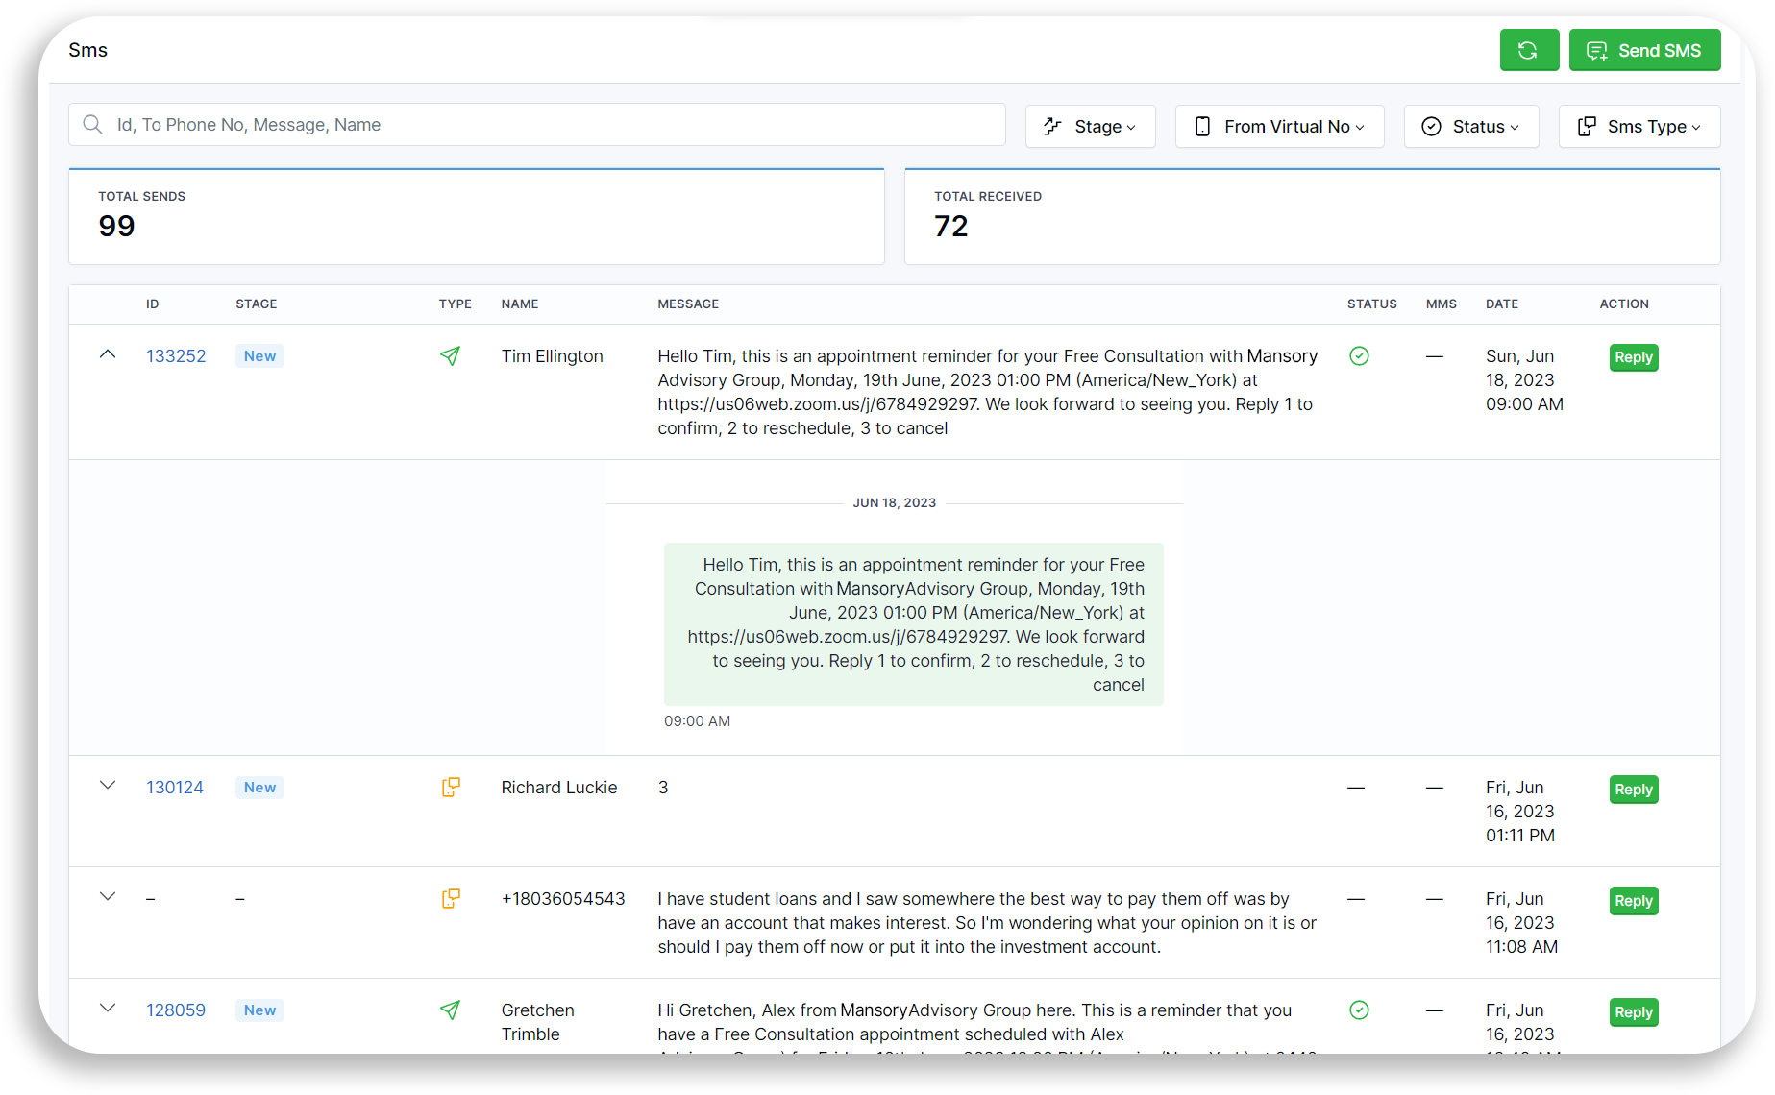This screenshot has height=1095, width=1775.
Task: Open conversation ID 133252
Action: [x=176, y=355]
